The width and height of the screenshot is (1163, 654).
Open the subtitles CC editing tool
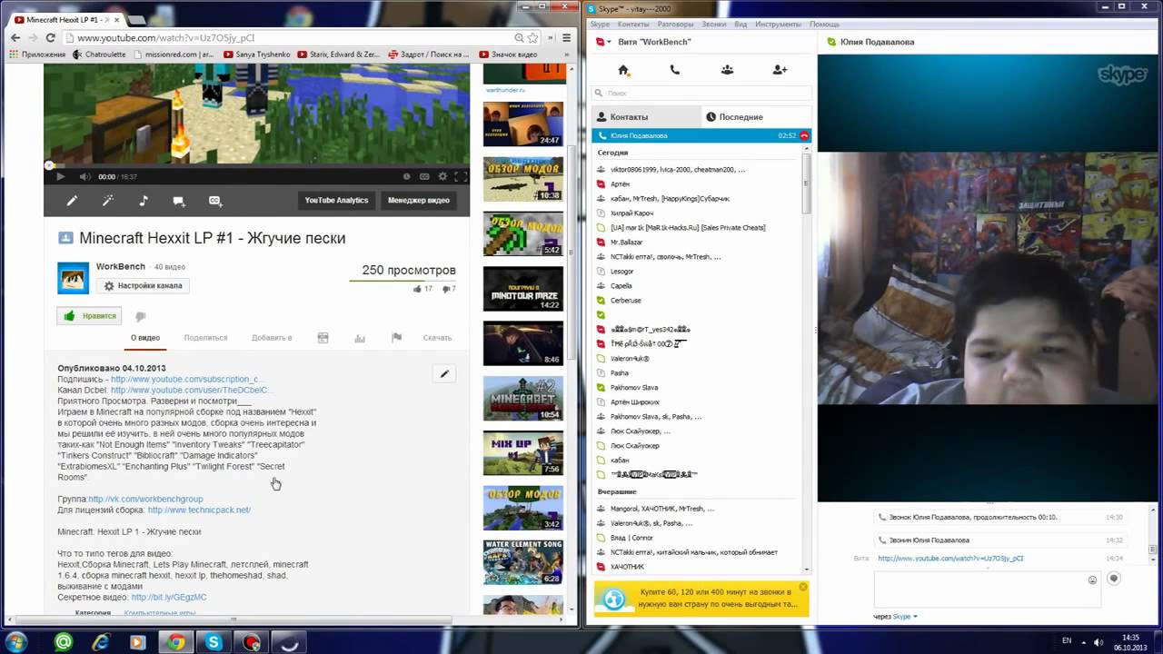(x=215, y=201)
